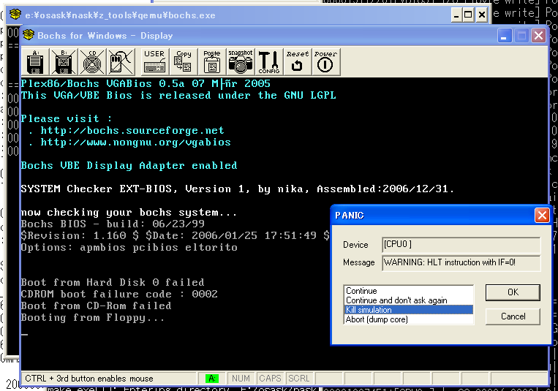Click the http://bochs.sourceforge.net text
Viewport: 558px width, 391px height.
tap(132, 131)
